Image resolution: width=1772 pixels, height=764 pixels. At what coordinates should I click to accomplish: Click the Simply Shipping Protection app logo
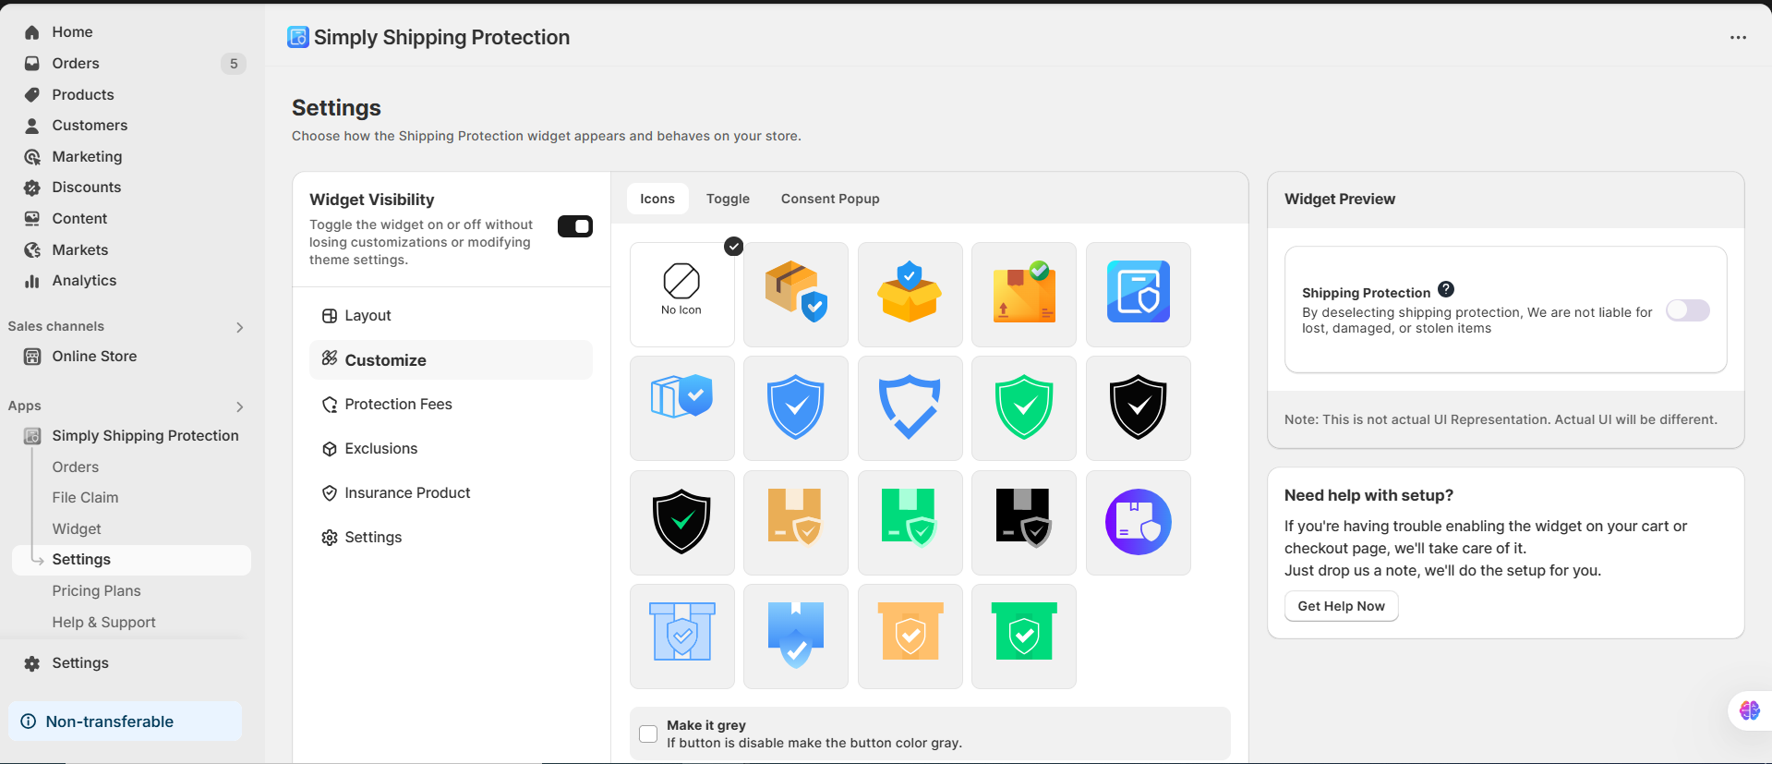pos(298,37)
